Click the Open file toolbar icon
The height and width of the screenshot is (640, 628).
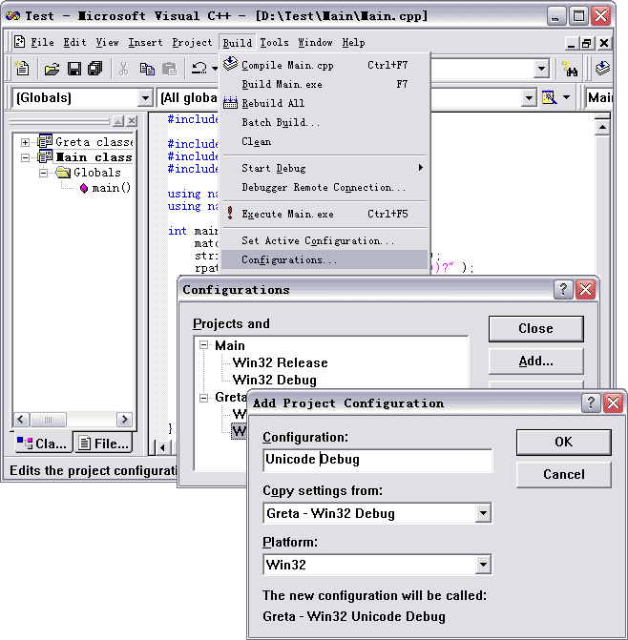52,69
